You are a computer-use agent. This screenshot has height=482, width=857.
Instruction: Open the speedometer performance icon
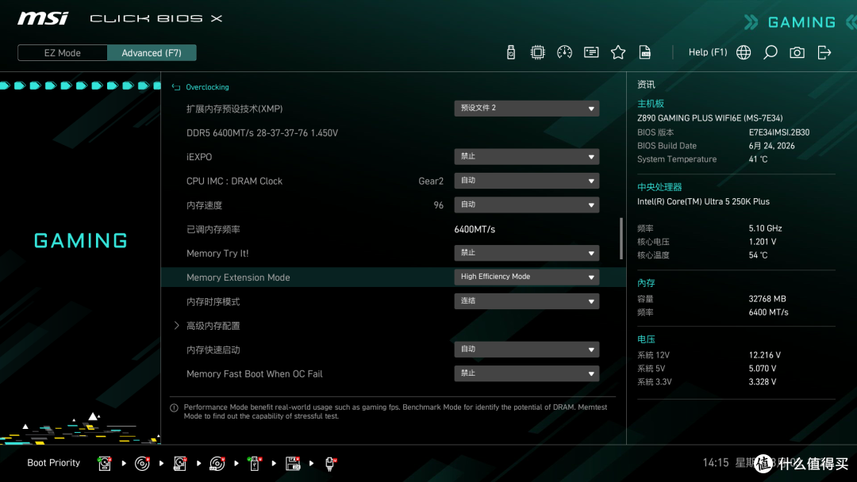(x=565, y=52)
